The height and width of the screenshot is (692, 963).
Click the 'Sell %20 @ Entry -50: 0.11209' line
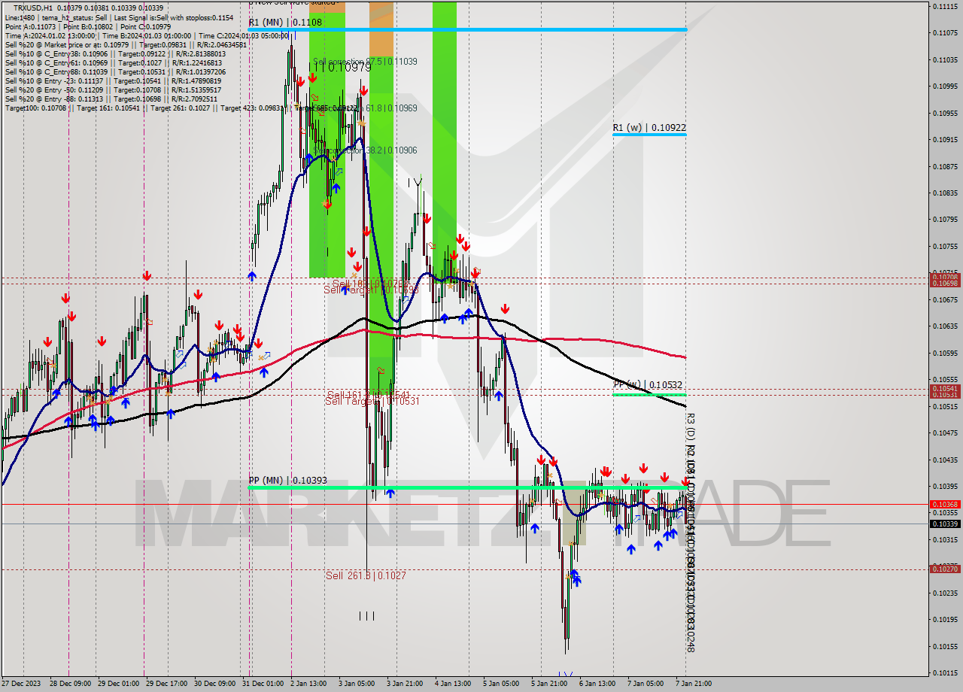113,90
